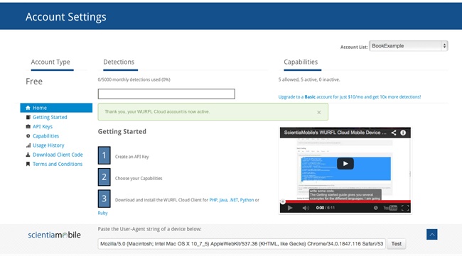Click the Capabilities gear icon
This screenshot has height=256, width=462.
[x=28, y=136]
